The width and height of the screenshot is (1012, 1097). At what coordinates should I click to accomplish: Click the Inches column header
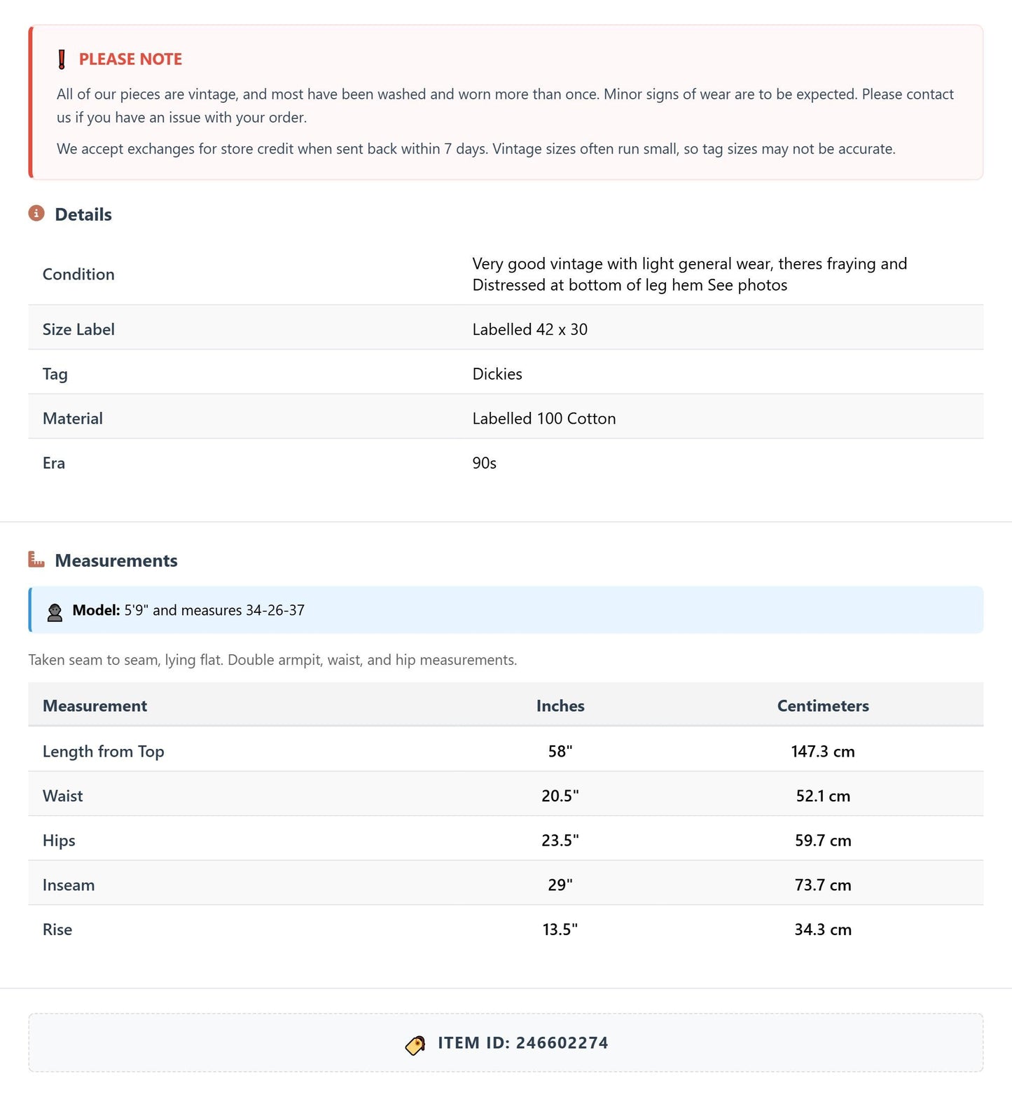point(560,705)
